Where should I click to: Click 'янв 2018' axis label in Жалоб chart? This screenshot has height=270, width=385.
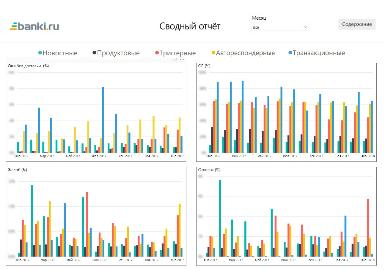[177, 260]
